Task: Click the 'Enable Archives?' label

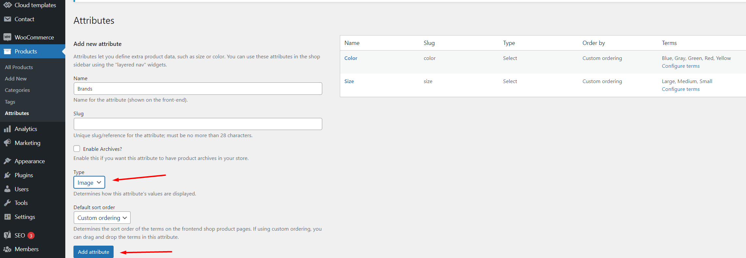Action: point(103,149)
